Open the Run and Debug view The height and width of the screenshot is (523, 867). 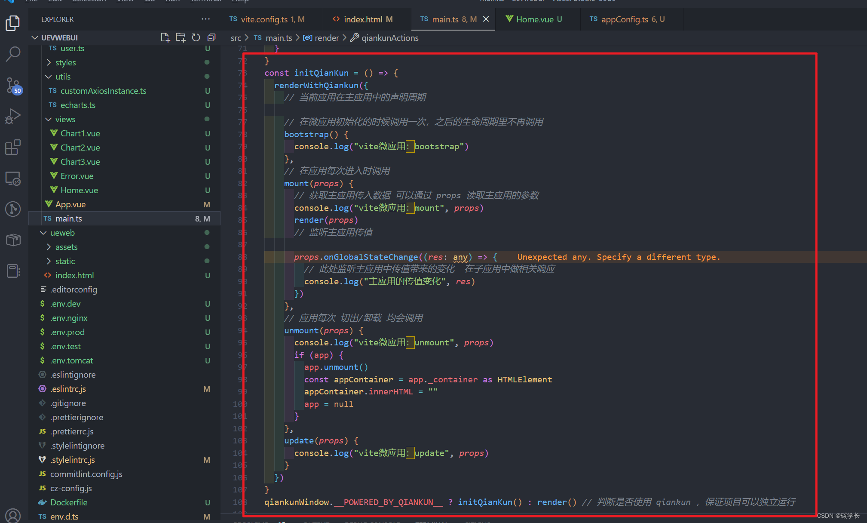13,117
